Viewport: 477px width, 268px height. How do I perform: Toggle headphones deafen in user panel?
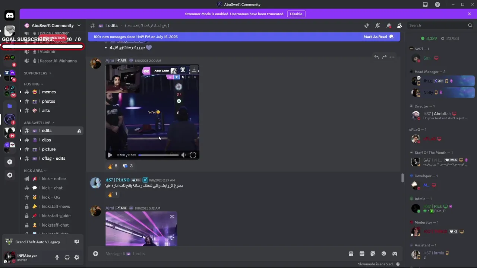click(67, 257)
